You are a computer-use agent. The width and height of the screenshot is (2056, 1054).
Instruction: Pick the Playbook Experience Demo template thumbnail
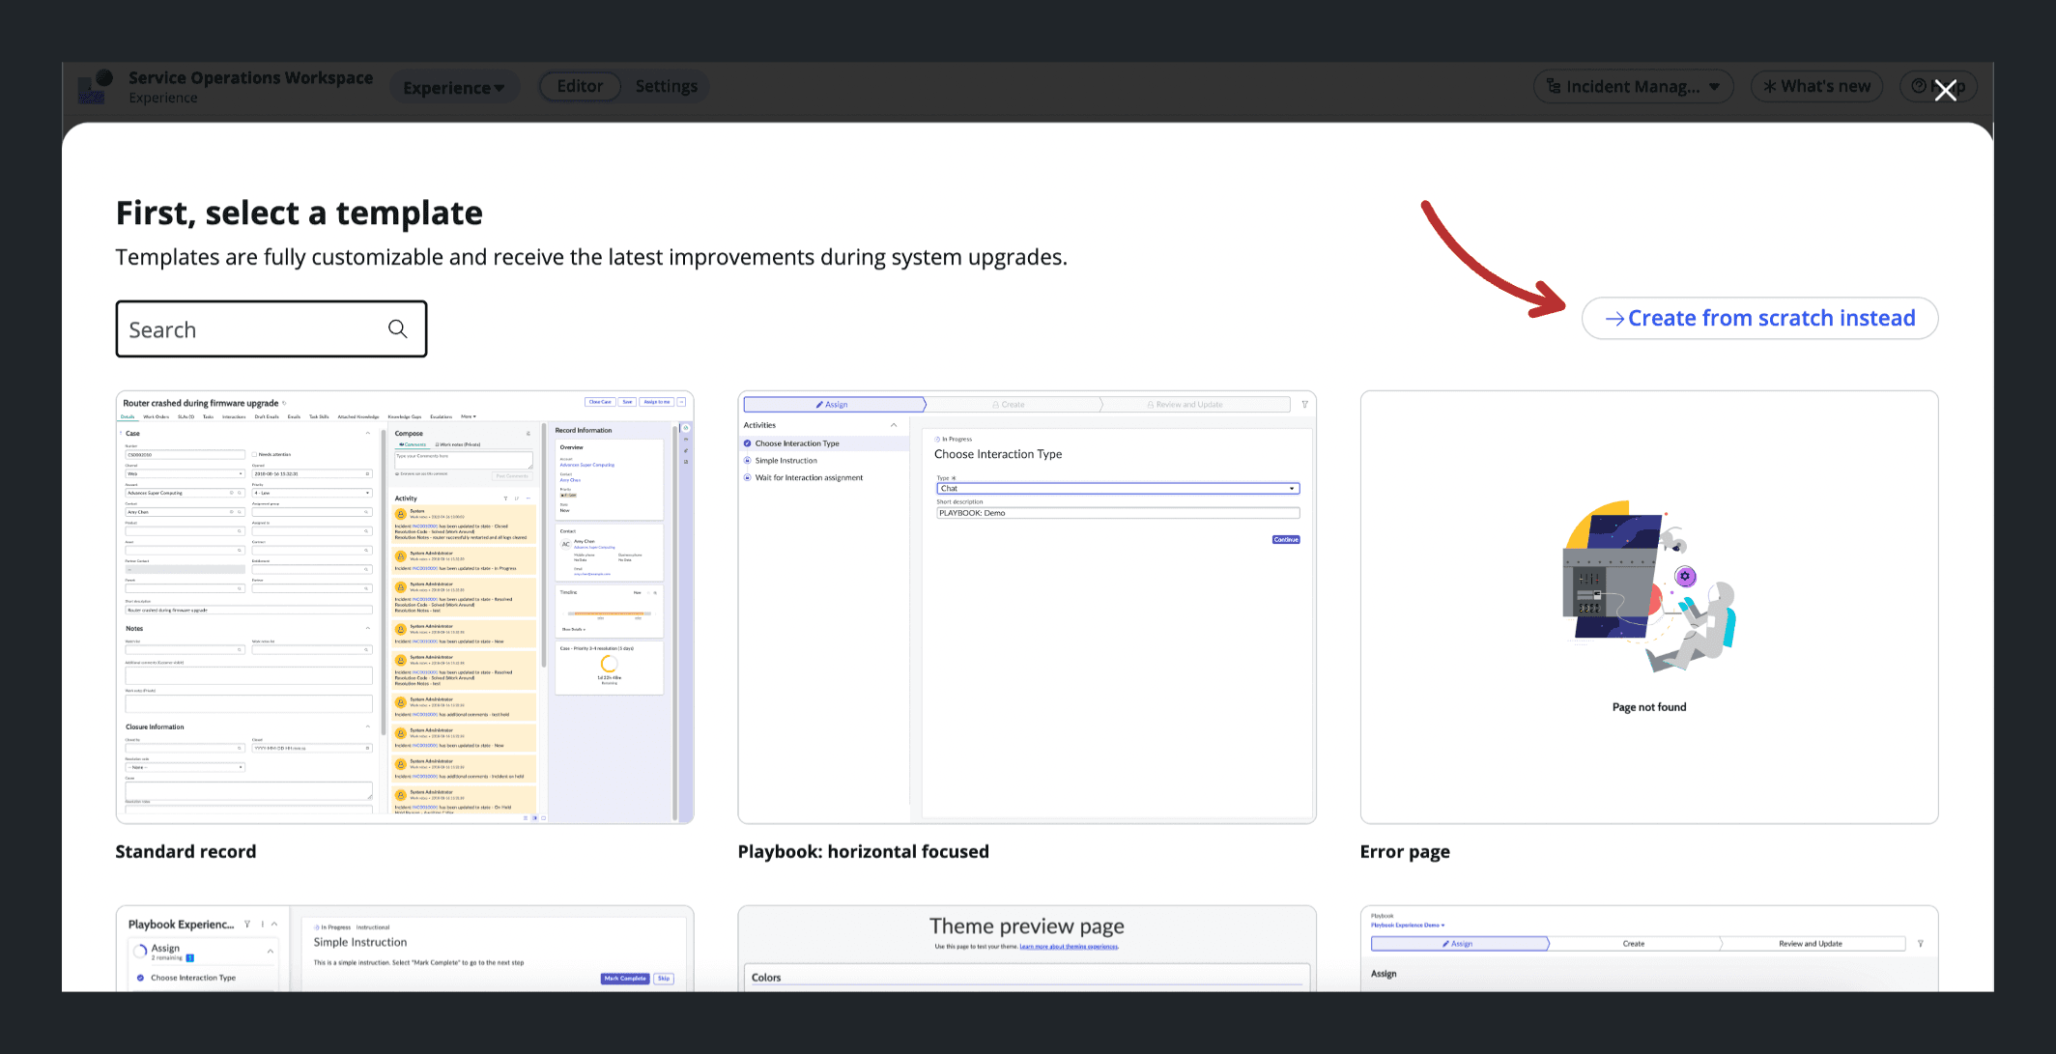coord(1649,949)
